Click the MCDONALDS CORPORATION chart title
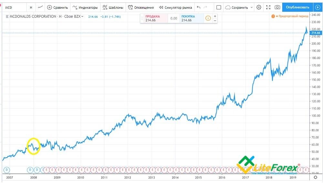This screenshot has height=183, width=323. tap(33, 16)
